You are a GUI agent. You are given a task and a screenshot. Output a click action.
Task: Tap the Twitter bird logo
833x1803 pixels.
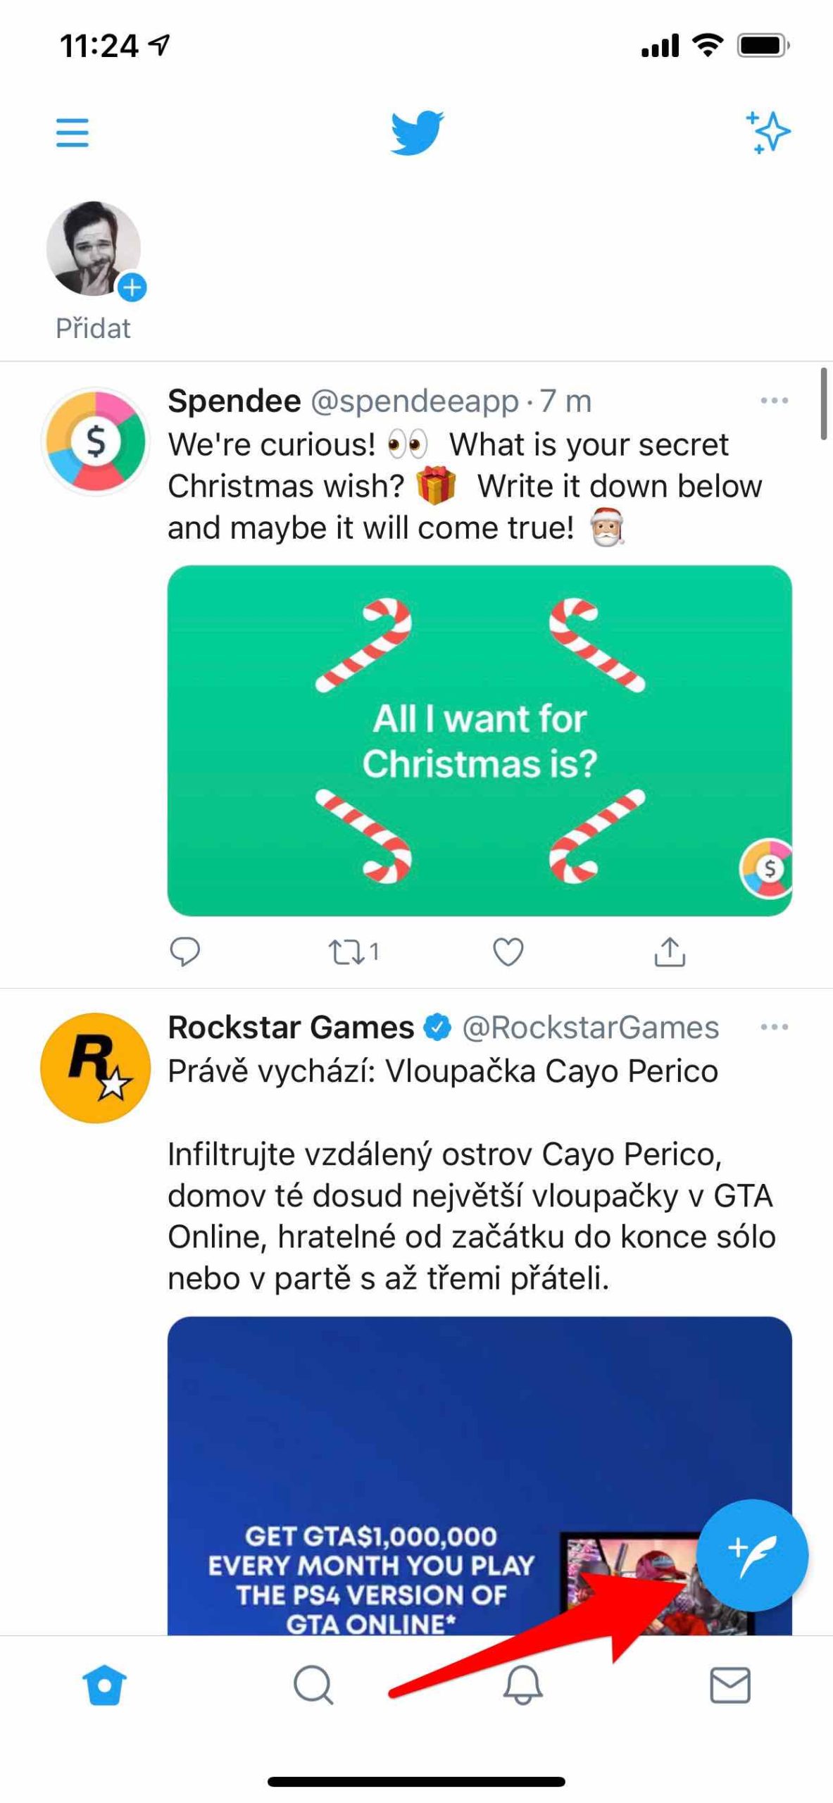pyautogui.click(x=417, y=132)
